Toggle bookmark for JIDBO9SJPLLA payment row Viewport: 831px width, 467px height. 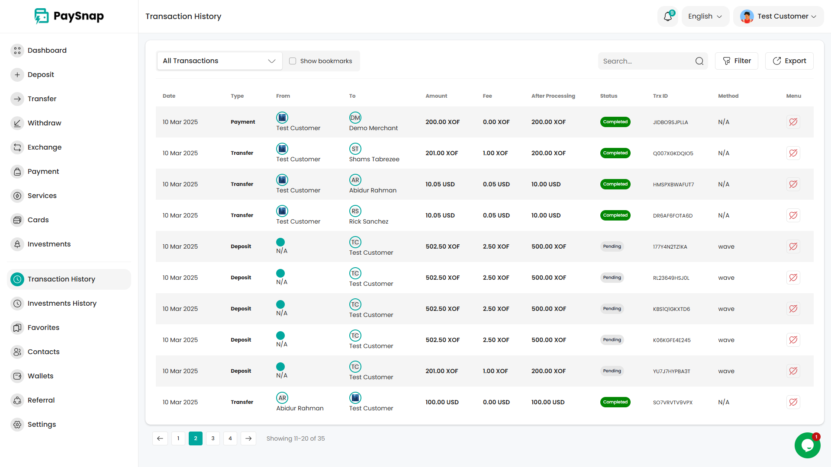tap(793, 122)
